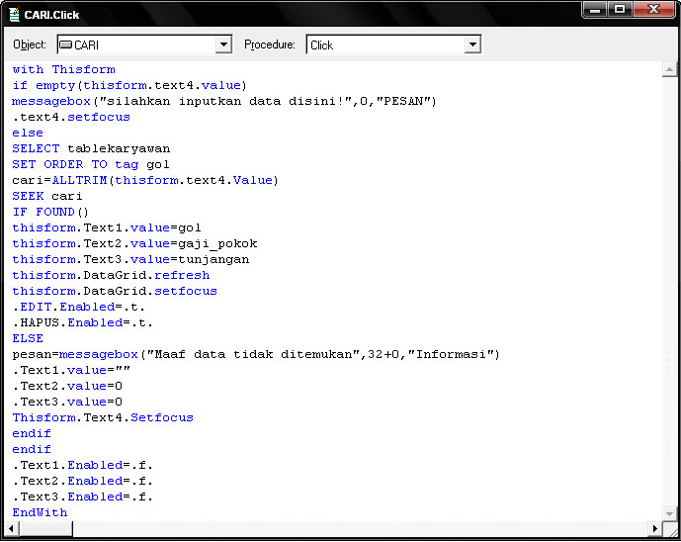Close the CARI.Click code window
This screenshot has width=681, height=542.
click(x=653, y=10)
